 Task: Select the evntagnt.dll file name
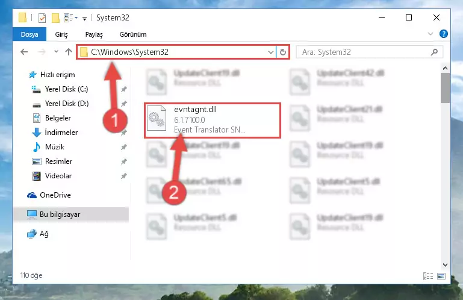tap(195, 110)
